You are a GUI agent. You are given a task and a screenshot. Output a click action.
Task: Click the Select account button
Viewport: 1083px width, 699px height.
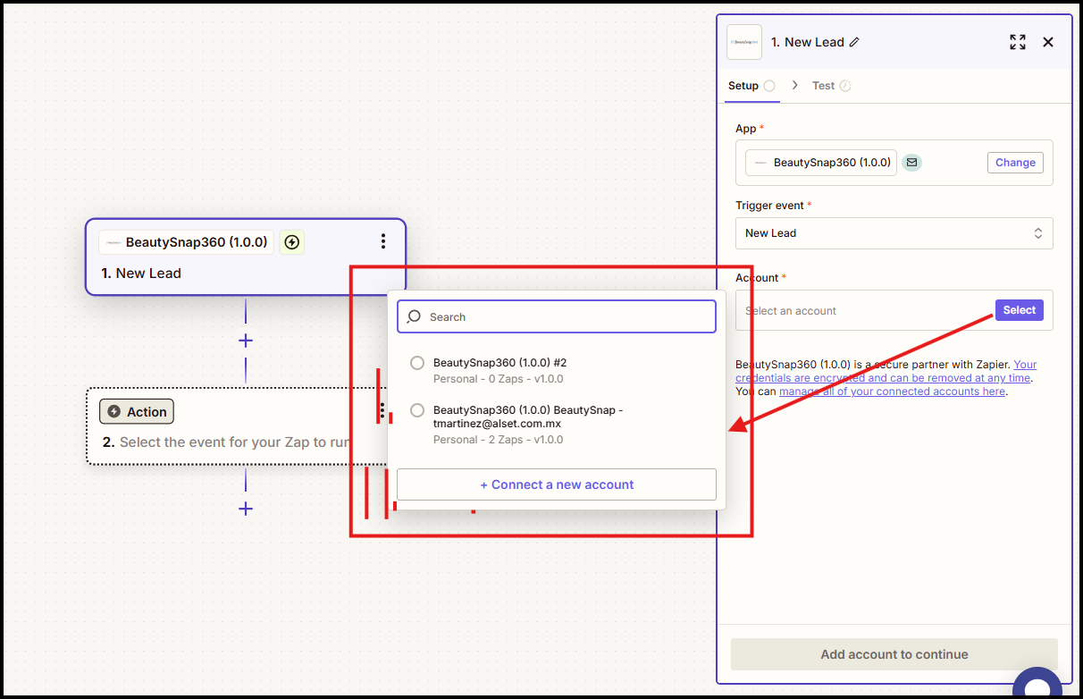click(x=1019, y=310)
